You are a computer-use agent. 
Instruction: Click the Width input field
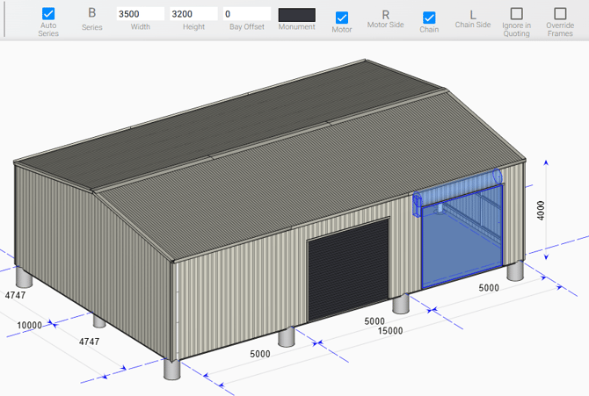(x=140, y=14)
